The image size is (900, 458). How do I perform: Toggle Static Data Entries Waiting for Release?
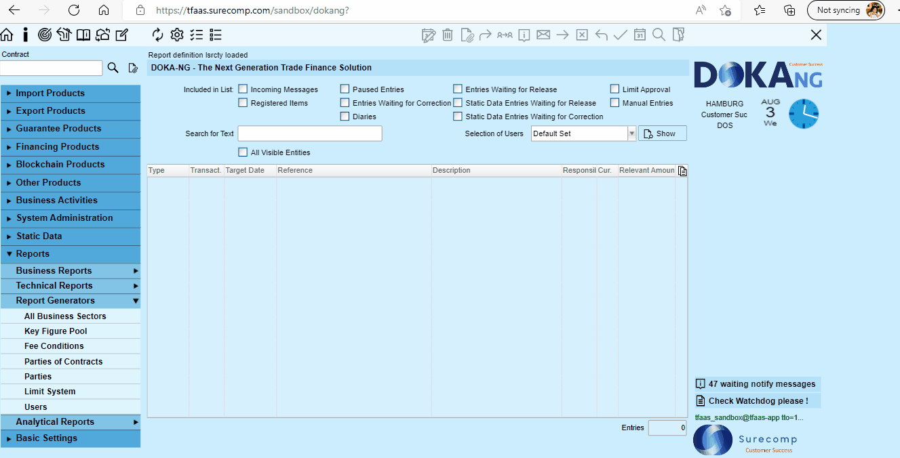click(458, 102)
